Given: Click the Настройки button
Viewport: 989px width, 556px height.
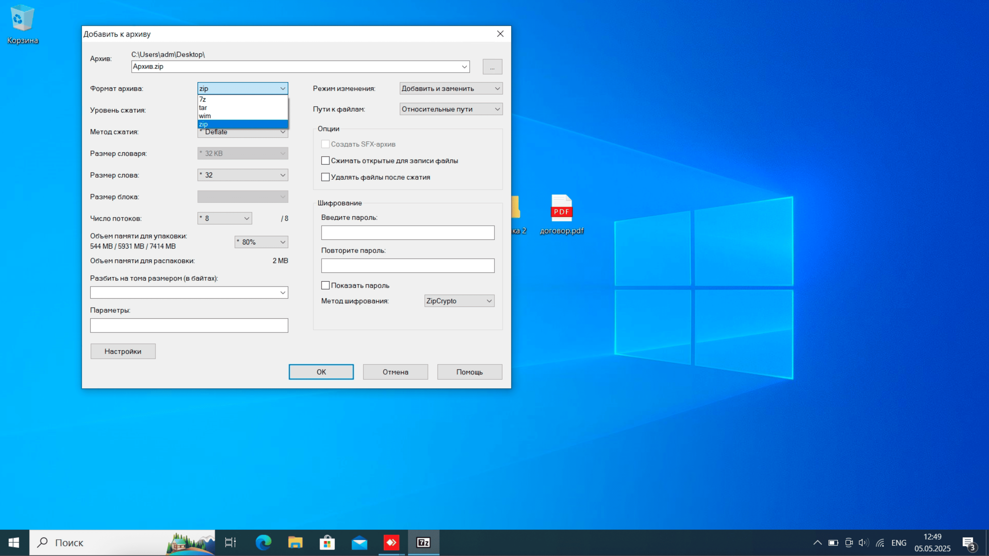Looking at the screenshot, I should 123,351.
